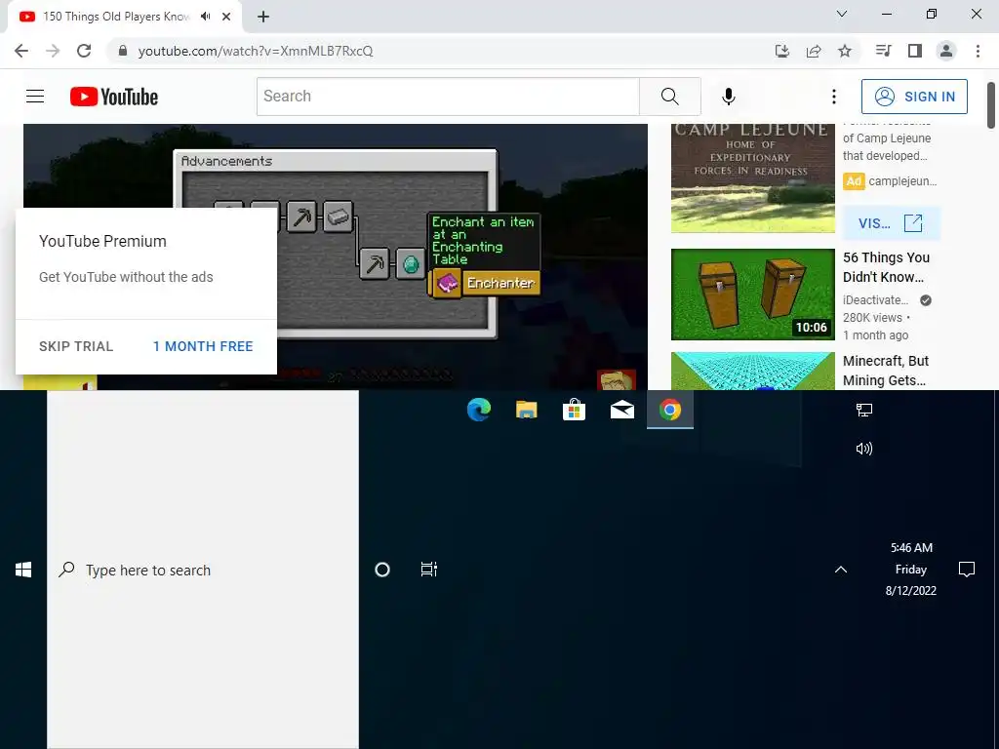The image size is (999, 749).
Task: Click the VIS... ad visit button
Action: click(891, 223)
